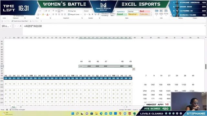The image size is (207, 116).
Task: Click Merge & Center
Action: (x=74, y=15)
